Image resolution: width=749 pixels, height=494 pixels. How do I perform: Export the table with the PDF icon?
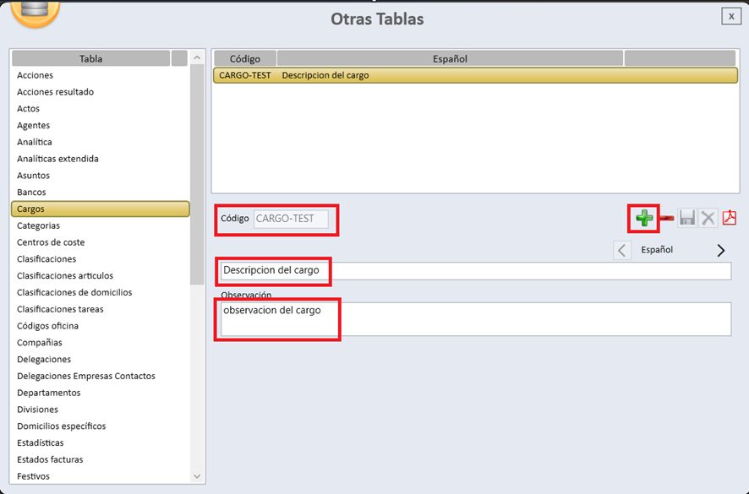pos(729,219)
